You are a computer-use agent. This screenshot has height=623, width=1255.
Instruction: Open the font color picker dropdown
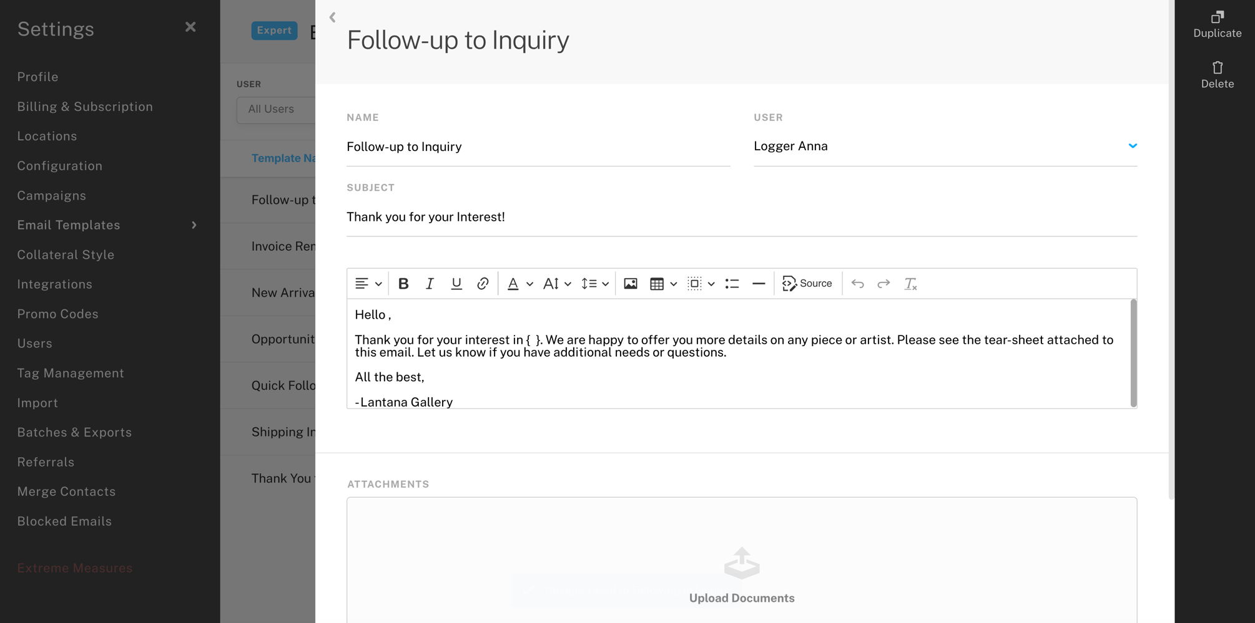pyautogui.click(x=529, y=284)
